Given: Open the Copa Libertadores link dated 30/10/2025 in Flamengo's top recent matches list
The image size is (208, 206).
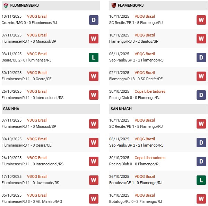Looking at the screenshot, I should pos(150,91).
